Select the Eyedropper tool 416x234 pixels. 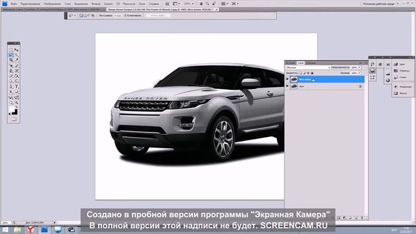(x=16, y=60)
